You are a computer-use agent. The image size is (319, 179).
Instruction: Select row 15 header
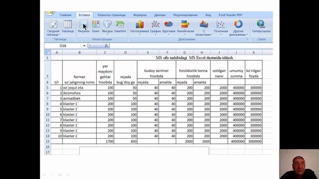click(47, 141)
